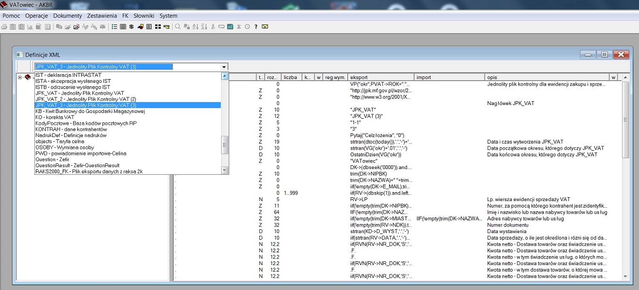Expand the tree node with the book icon

tap(20, 77)
